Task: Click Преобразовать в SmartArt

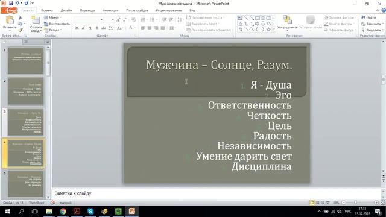Action: 209,30
